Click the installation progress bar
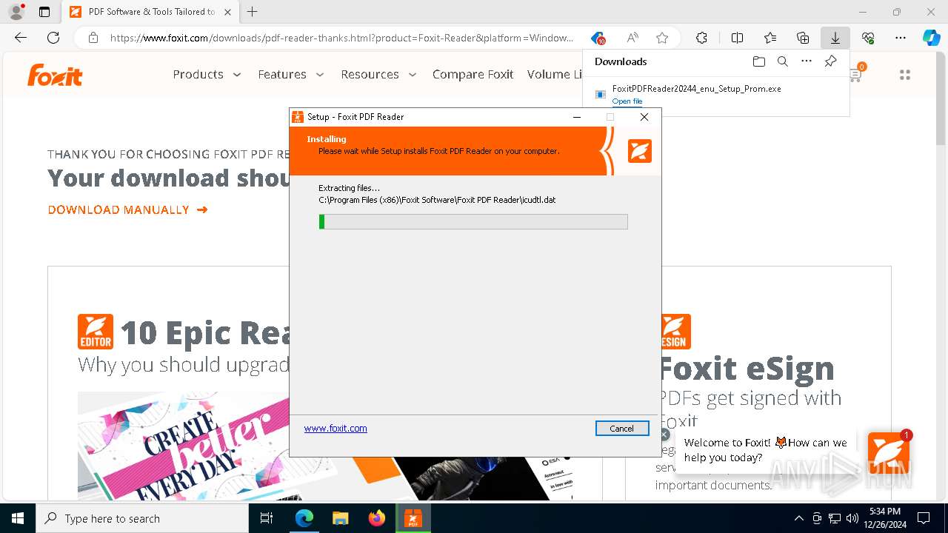This screenshot has width=948, height=533. click(473, 221)
